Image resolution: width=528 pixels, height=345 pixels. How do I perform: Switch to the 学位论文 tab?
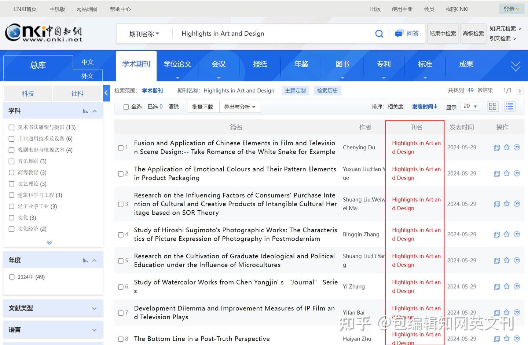coord(177,64)
